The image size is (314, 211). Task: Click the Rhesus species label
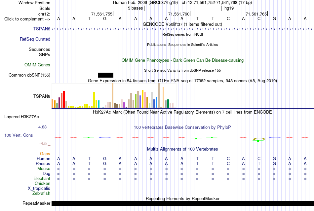[43, 163]
